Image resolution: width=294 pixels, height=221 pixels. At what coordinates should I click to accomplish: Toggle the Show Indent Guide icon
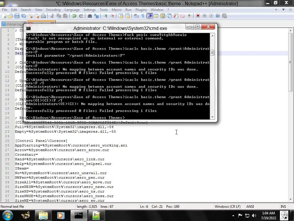point(150,16)
